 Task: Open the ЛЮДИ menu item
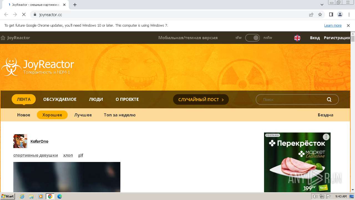(96, 99)
